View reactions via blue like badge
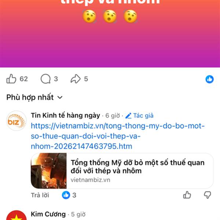This screenshot has height=220, width=220. (x=209, y=79)
